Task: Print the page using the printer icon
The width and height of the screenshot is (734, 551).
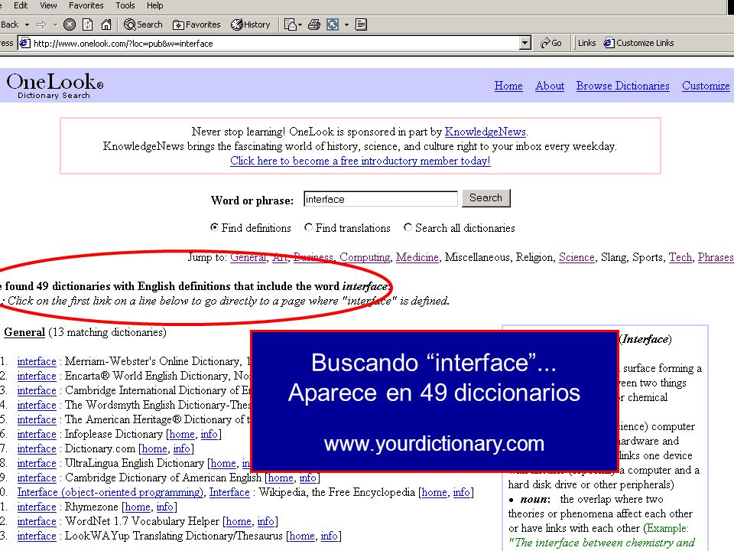Action: tap(314, 24)
